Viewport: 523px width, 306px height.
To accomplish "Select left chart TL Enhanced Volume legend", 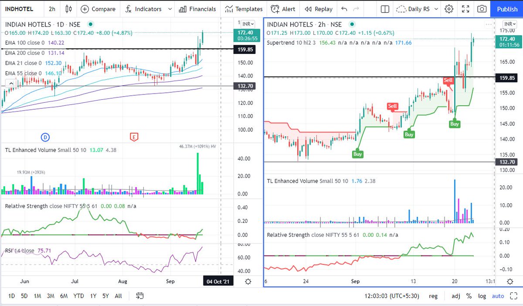I will 46,150.
